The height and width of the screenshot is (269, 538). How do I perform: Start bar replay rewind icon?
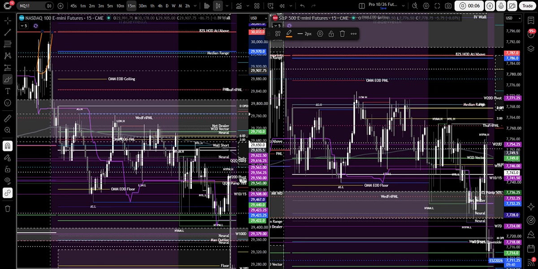283,6
